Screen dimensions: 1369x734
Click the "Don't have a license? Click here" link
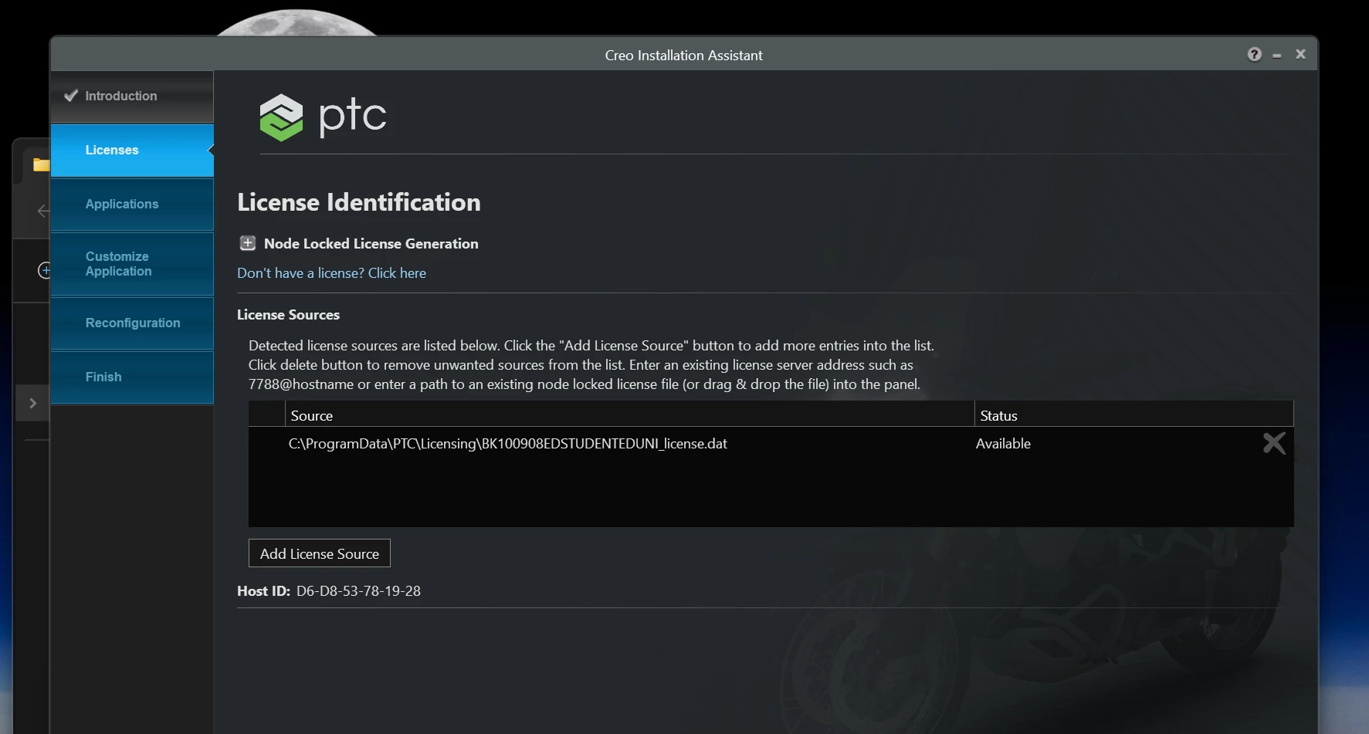331,273
